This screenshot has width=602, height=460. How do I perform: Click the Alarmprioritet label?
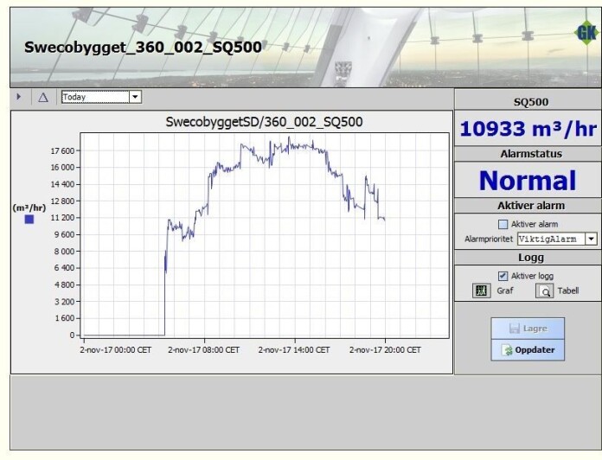pos(489,239)
